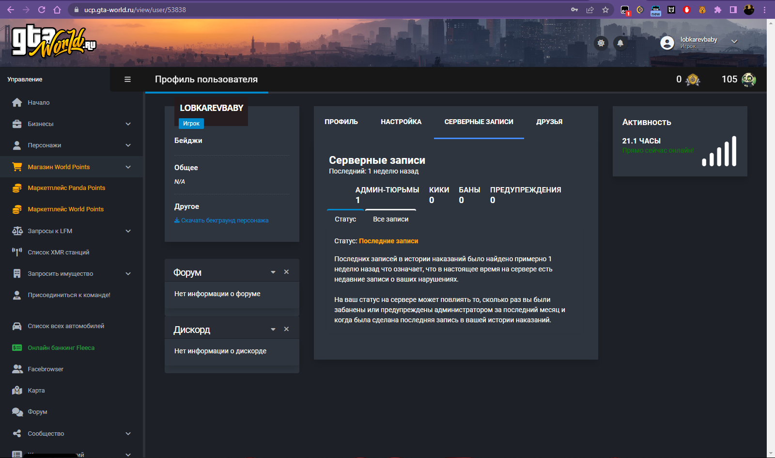Open Список XMR станций
The height and width of the screenshot is (458, 775).
pyautogui.click(x=59, y=253)
